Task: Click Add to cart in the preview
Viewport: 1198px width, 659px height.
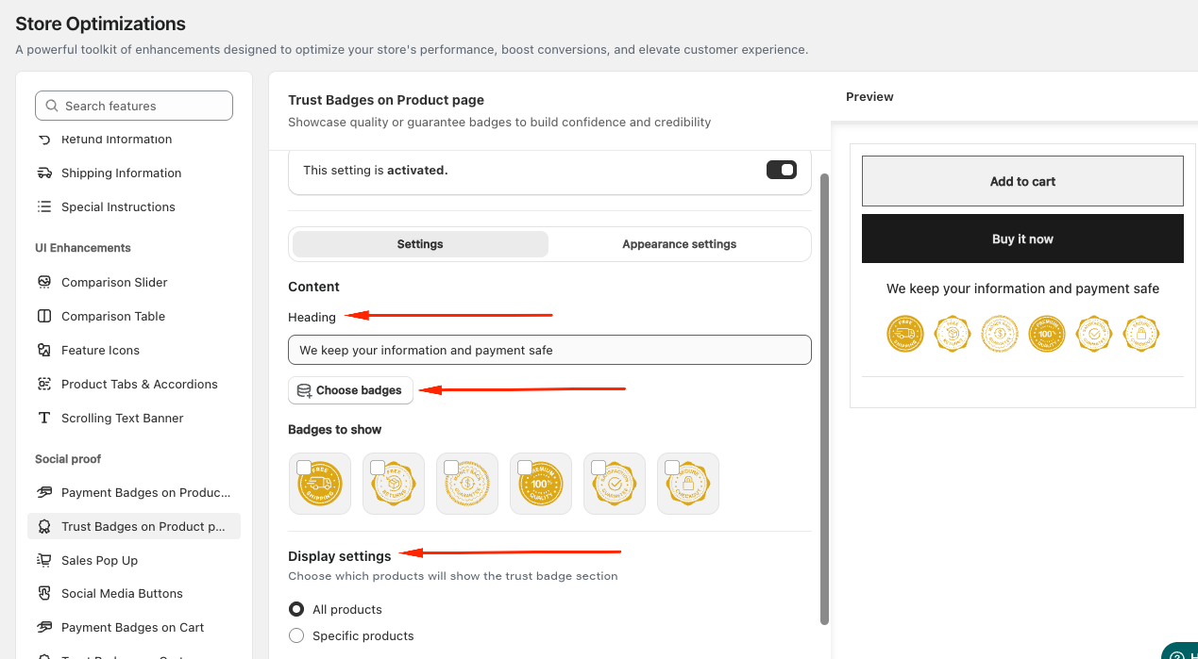Action: [1022, 181]
